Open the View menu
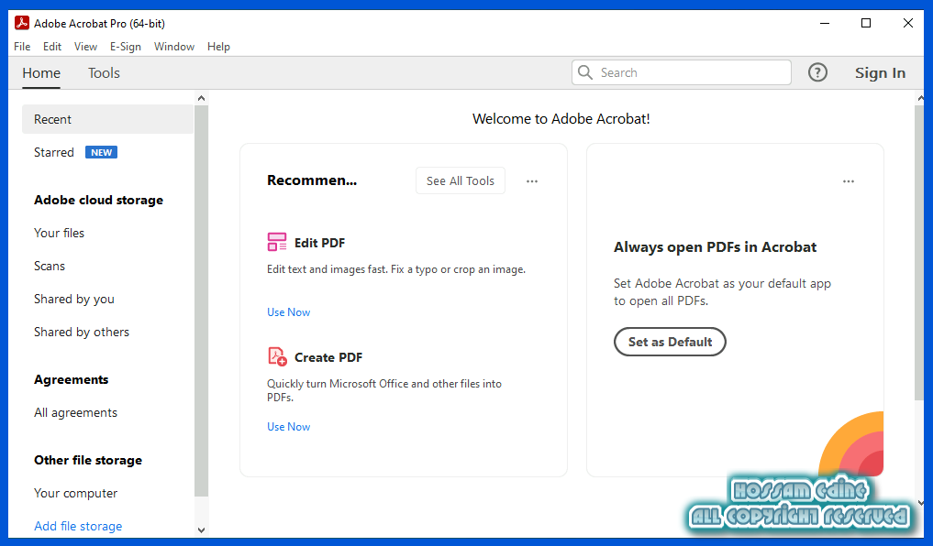Image resolution: width=933 pixels, height=546 pixels. 85,47
